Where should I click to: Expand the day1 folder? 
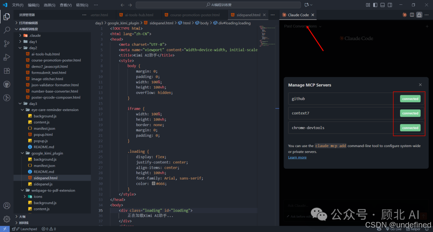[x=52, y=42]
